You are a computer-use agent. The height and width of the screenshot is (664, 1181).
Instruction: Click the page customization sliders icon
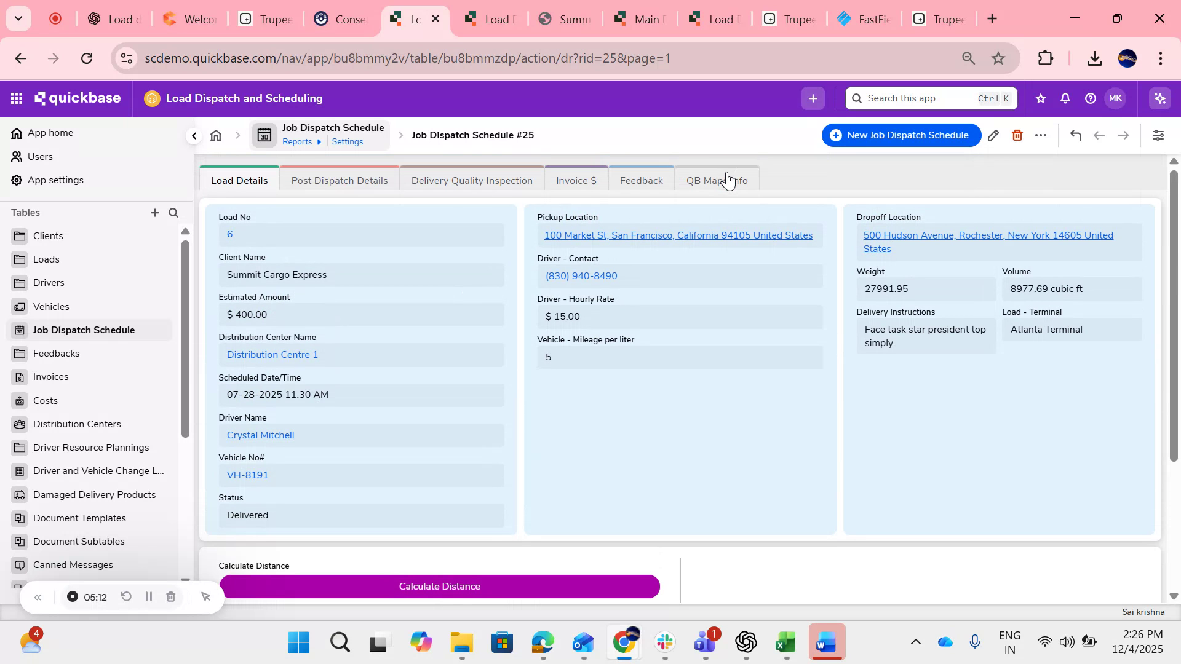tap(1158, 135)
